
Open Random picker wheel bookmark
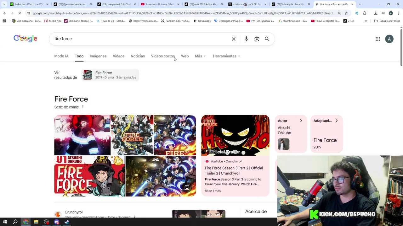tap(175, 21)
